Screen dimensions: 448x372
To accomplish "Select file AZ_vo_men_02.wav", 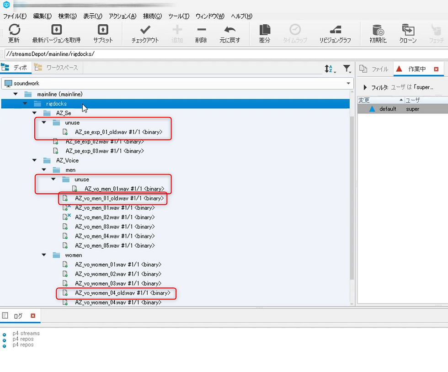I will (x=115, y=217).
